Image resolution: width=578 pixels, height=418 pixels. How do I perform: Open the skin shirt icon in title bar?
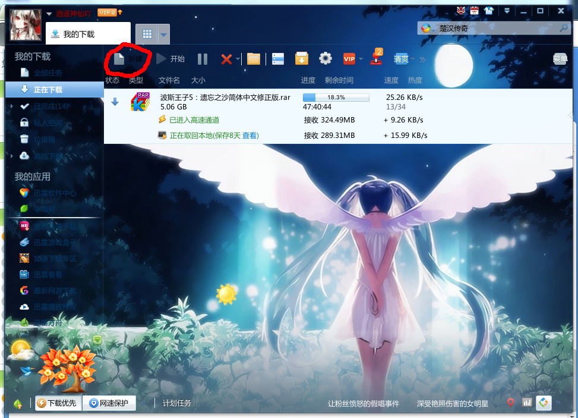pyautogui.click(x=489, y=11)
